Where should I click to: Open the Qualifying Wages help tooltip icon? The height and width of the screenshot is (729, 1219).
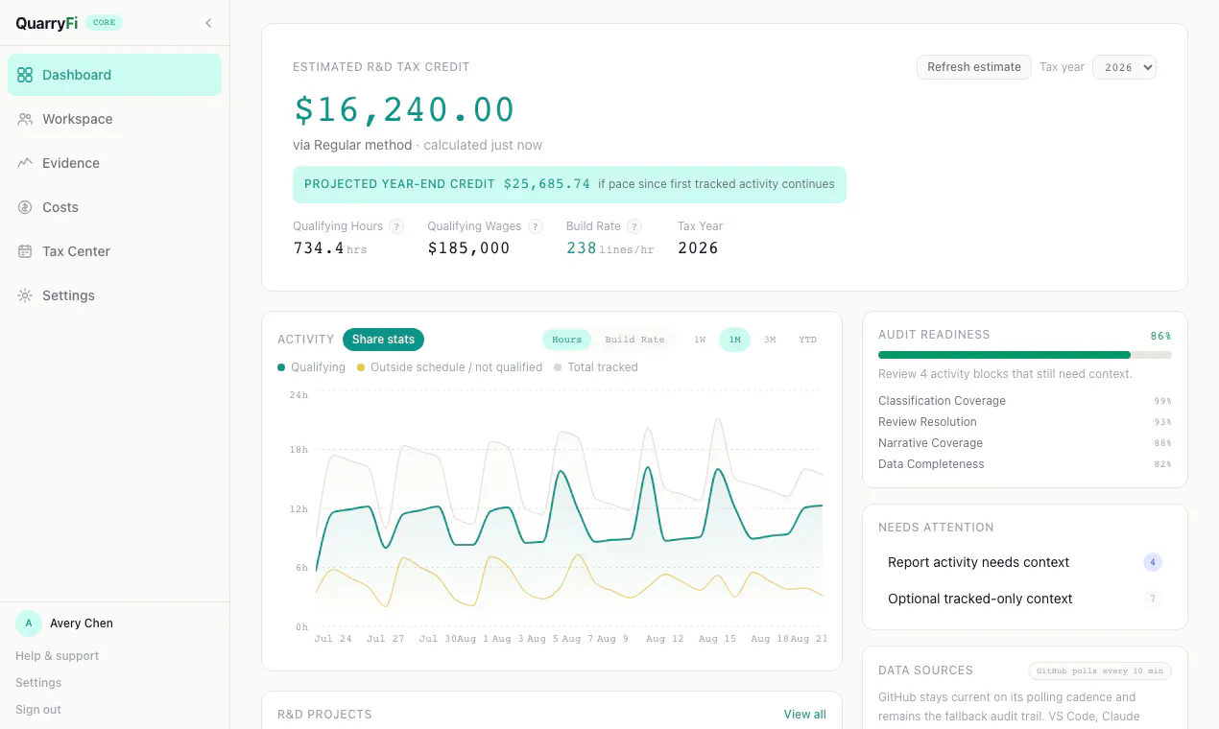pos(535,226)
